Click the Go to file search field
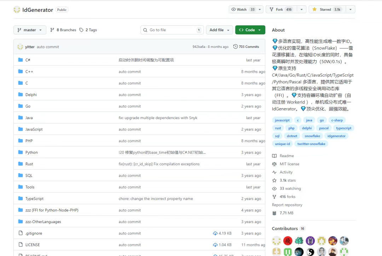The width and height of the screenshot is (382, 256). click(172, 30)
